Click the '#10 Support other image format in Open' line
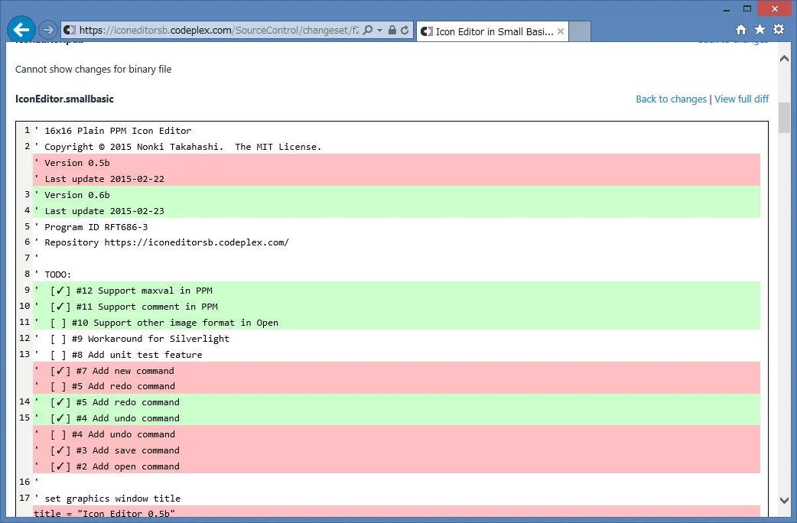Viewport: 797px width, 523px height. [x=397, y=323]
